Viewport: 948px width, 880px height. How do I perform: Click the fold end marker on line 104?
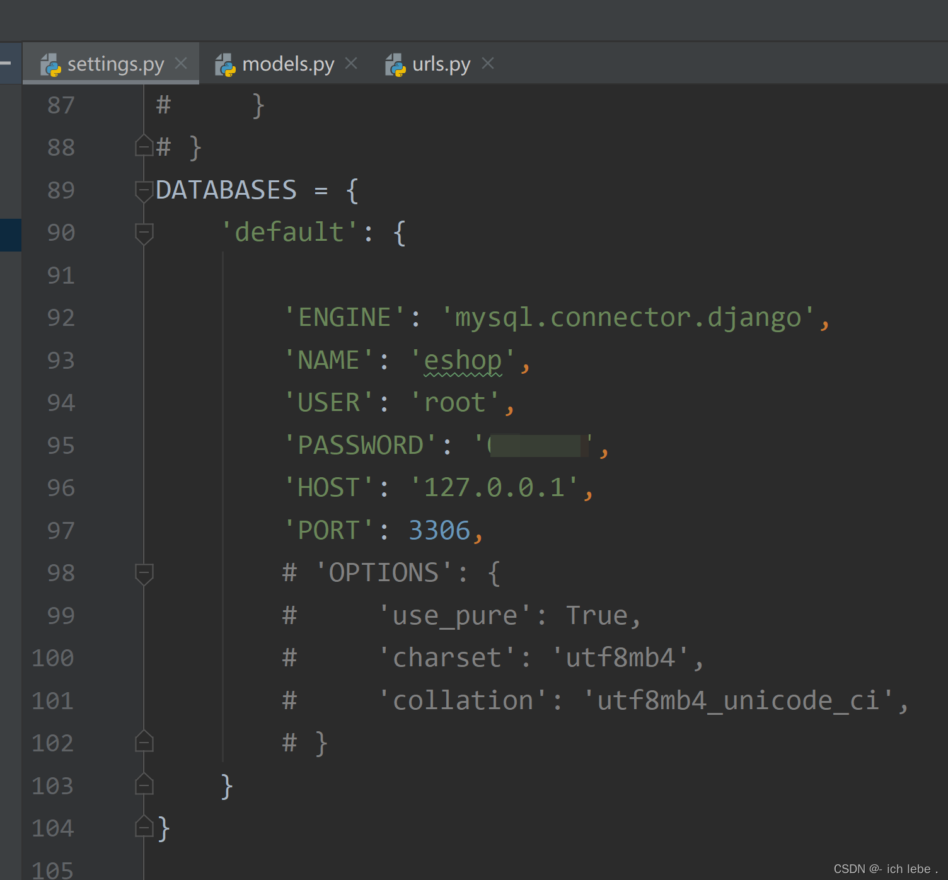point(144,827)
